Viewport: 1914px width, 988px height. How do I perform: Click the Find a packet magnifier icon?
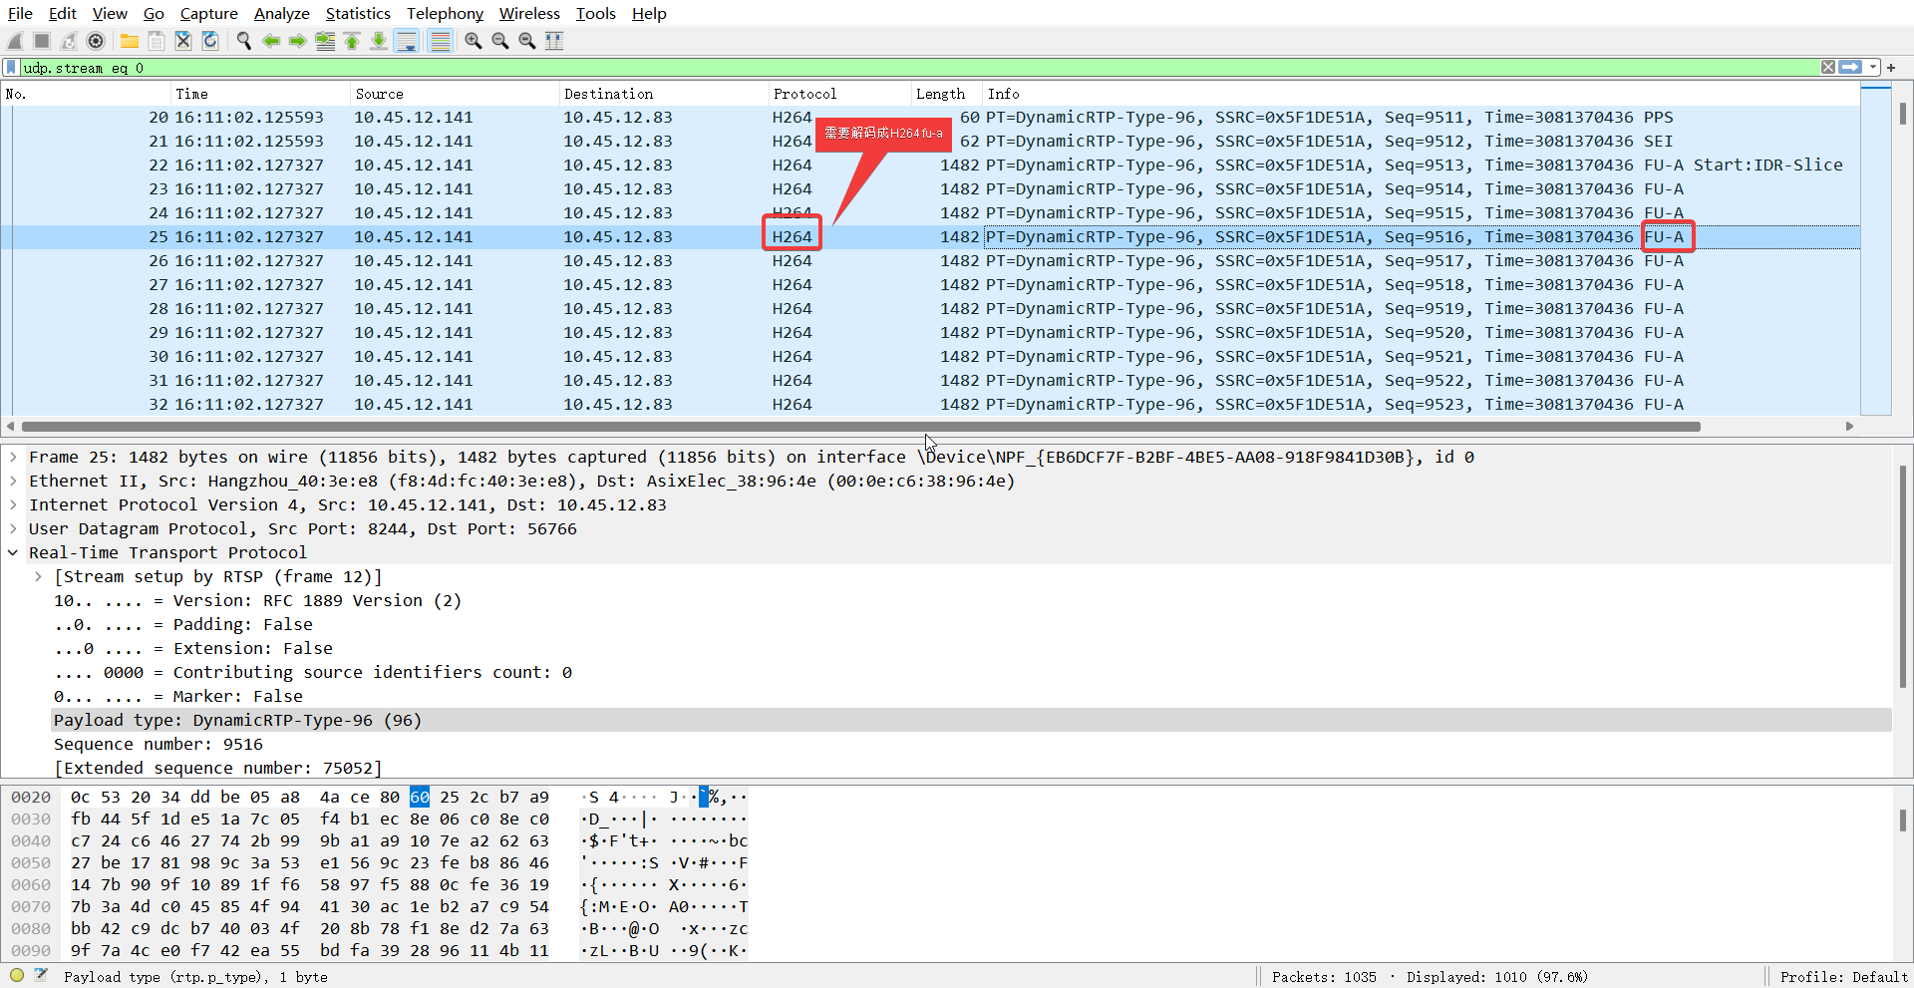click(x=244, y=41)
